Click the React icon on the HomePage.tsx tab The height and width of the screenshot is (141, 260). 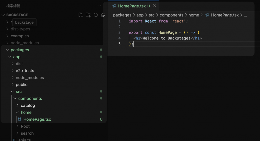(114, 6)
